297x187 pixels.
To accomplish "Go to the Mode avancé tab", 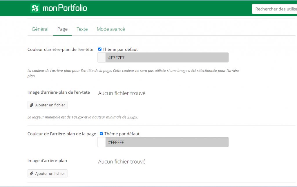I will 111,29.
